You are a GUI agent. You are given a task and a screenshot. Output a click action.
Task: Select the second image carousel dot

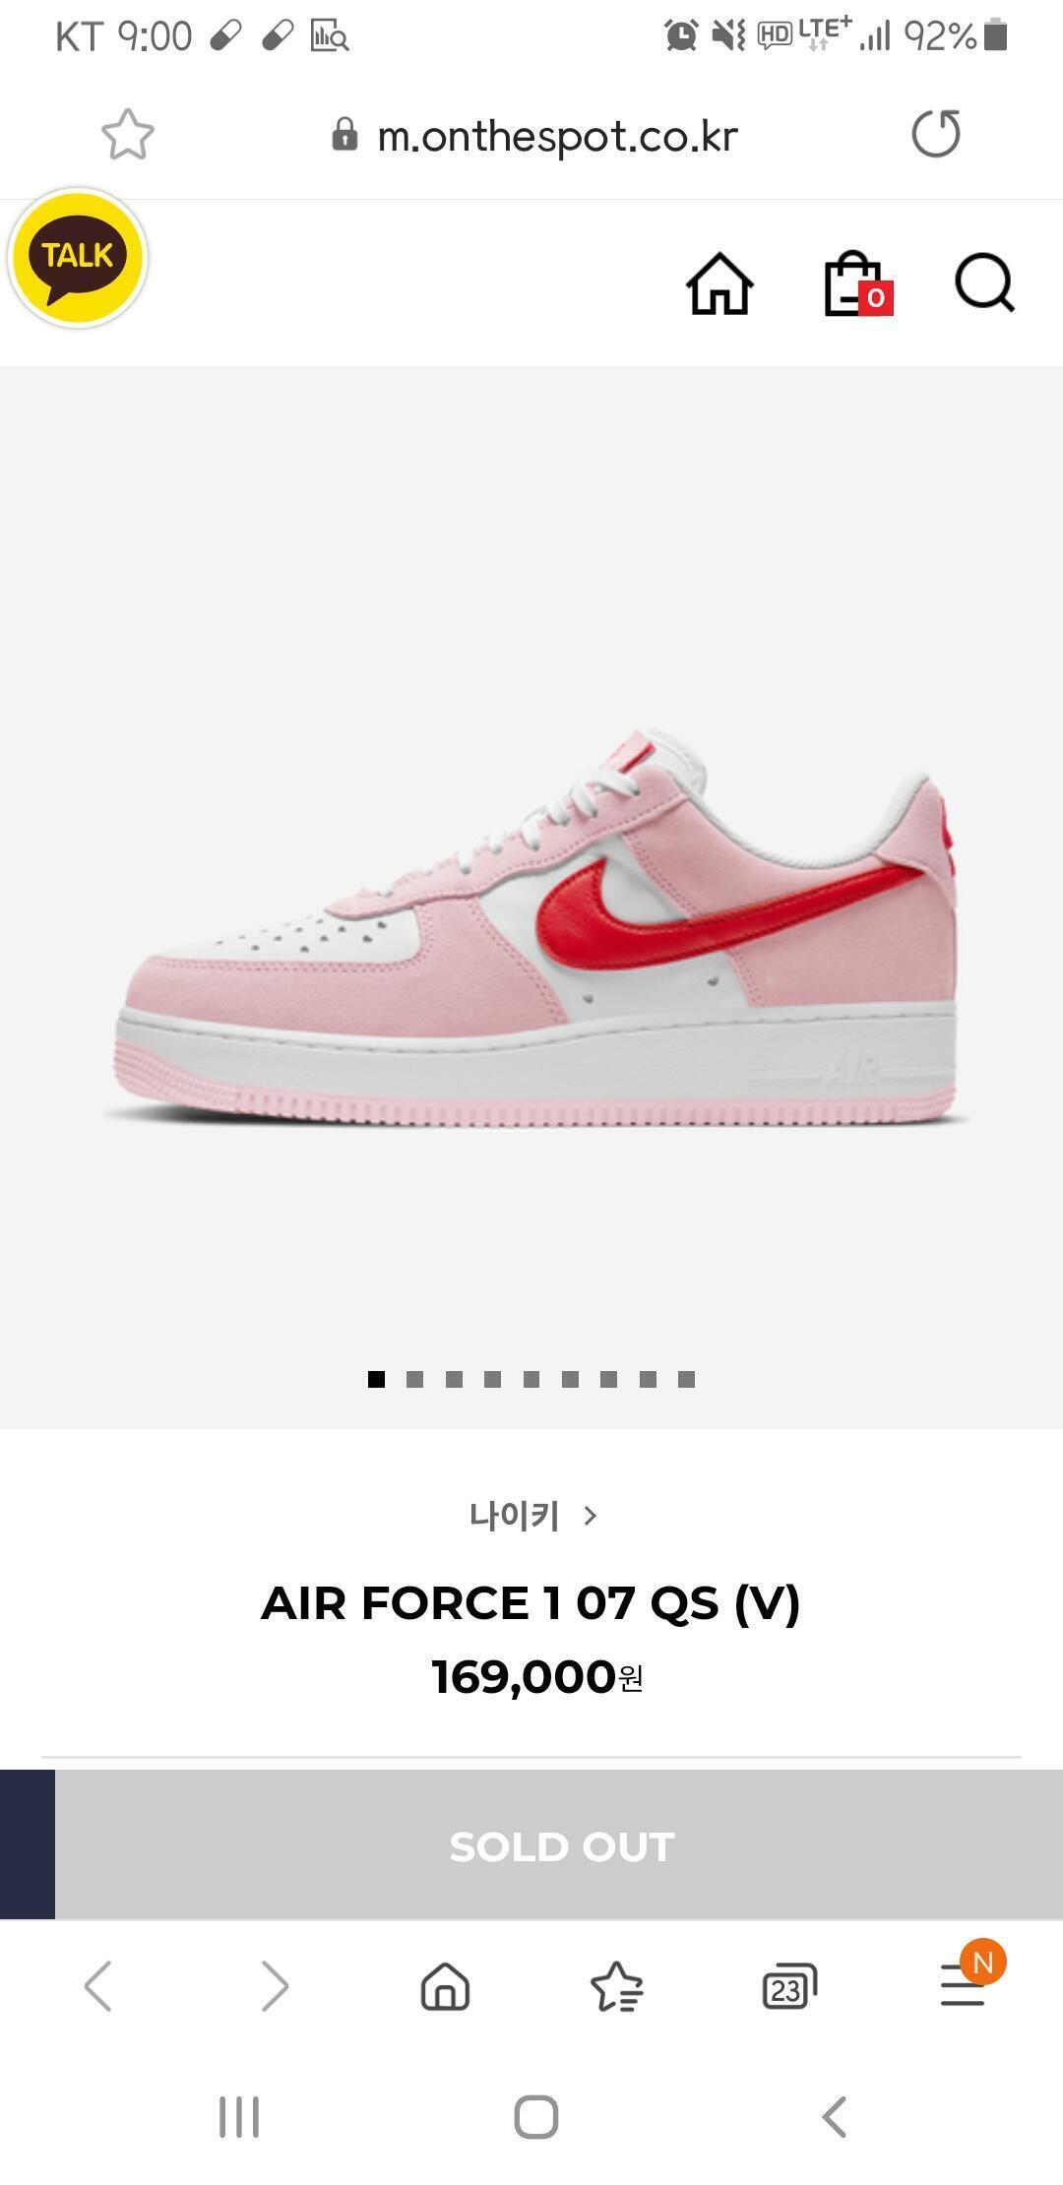[414, 1379]
